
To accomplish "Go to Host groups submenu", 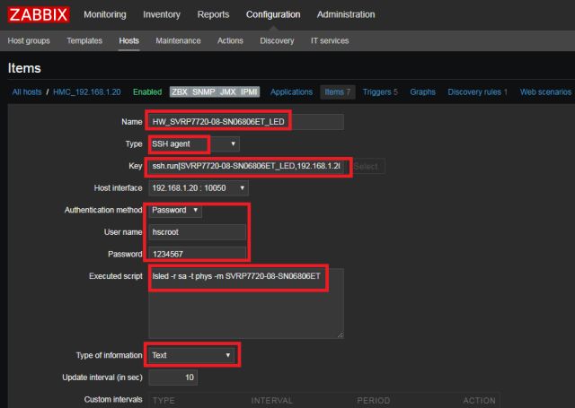I will [x=29, y=40].
